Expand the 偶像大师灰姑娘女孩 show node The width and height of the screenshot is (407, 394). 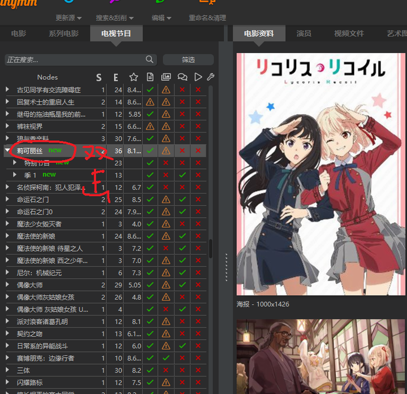[7, 297]
